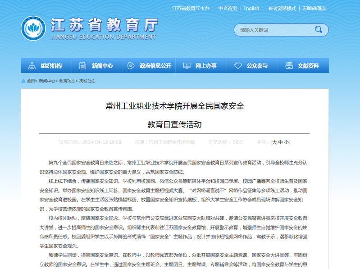Open 教育动态 in the breadcrumb
The width and height of the screenshot is (360, 269).
pos(67,81)
